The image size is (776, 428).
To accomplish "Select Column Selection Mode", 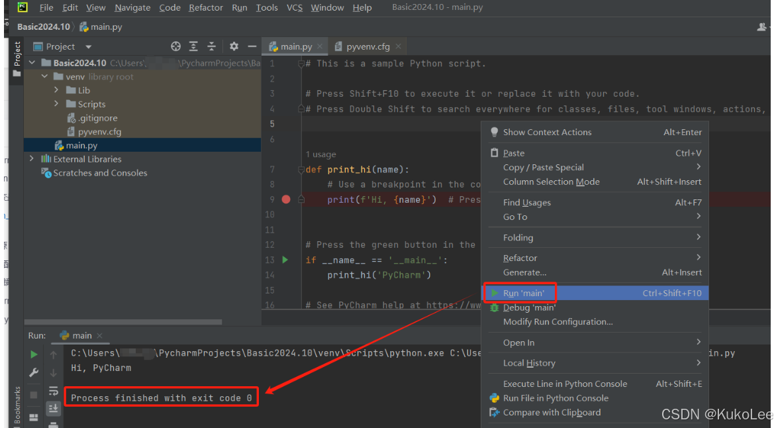I will click(595, 182).
